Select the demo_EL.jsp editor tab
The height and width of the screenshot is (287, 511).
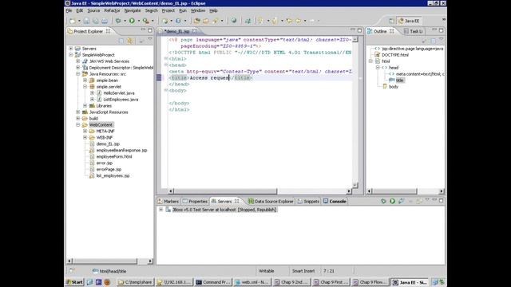point(176,31)
